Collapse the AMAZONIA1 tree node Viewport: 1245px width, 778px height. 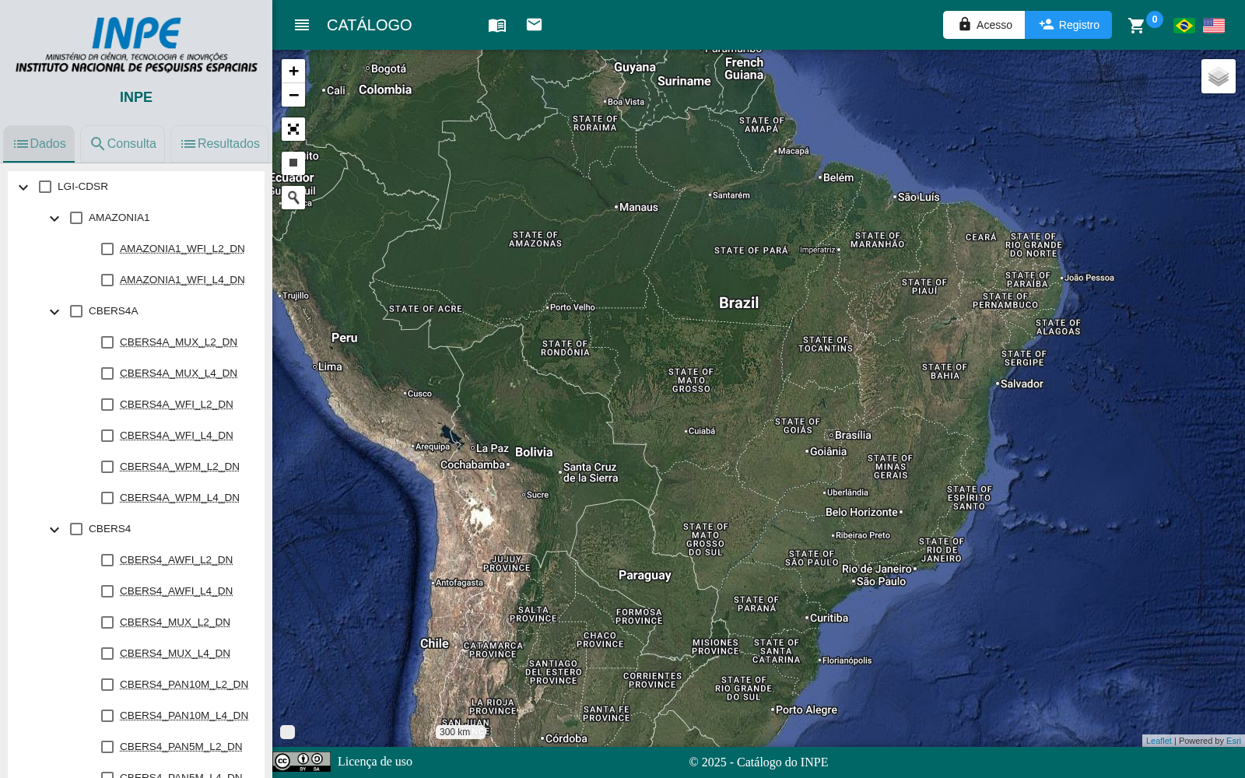pyautogui.click(x=54, y=219)
